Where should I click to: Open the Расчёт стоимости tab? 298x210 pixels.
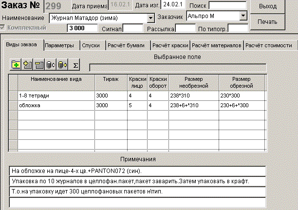(269, 45)
